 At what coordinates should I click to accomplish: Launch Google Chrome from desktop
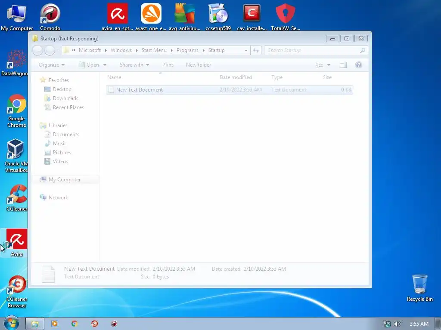point(17,111)
